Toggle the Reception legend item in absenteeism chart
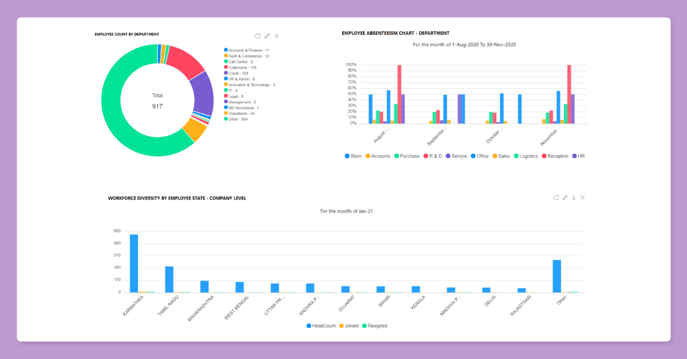 coord(554,156)
